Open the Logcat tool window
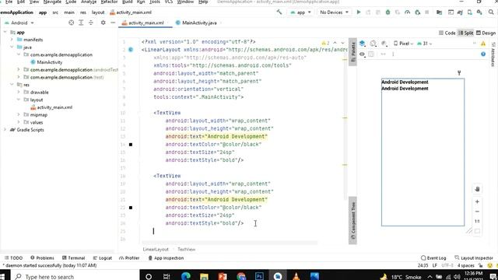 click(x=102, y=257)
